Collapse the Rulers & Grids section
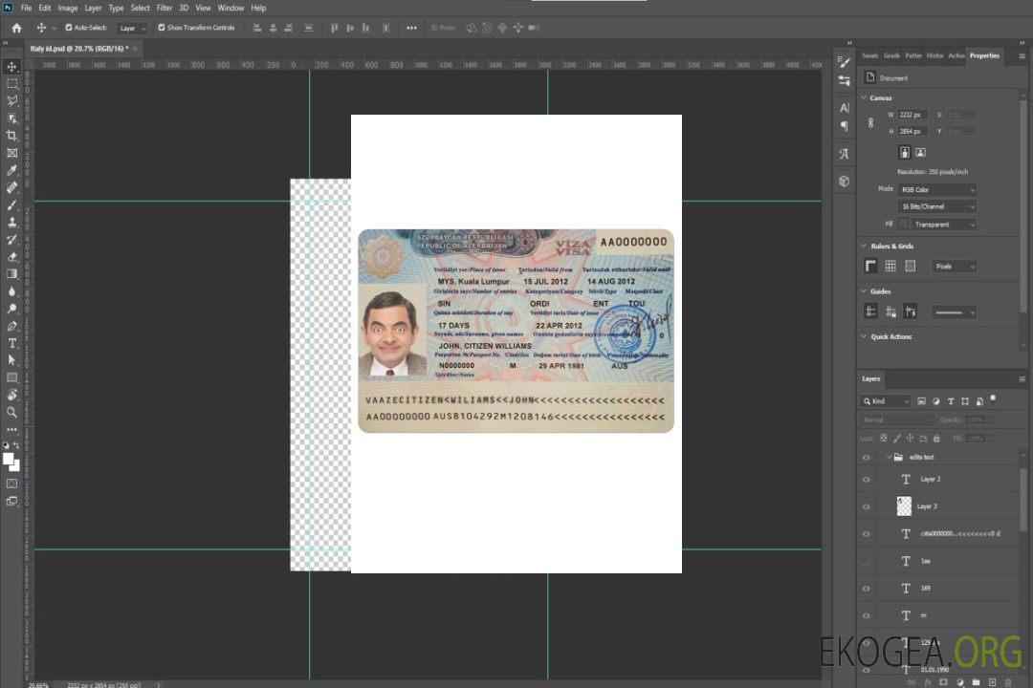This screenshot has width=1033, height=688. tap(864, 246)
